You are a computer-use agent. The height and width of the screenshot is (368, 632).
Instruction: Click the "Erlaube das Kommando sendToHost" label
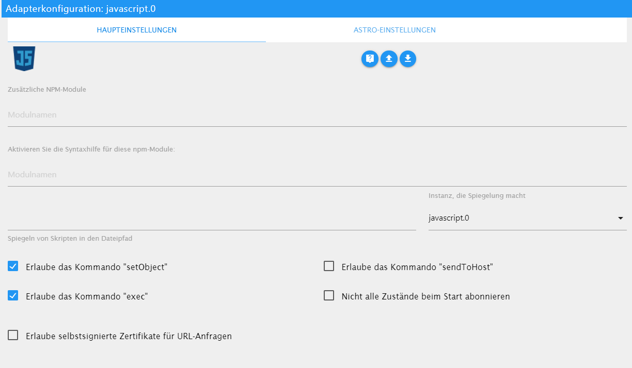[x=418, y=267]
